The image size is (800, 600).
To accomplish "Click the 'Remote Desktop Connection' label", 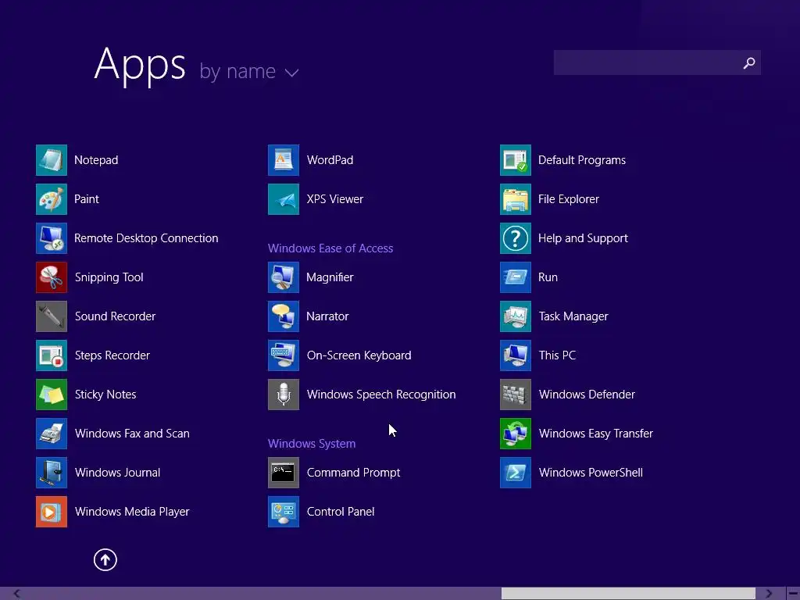I will (x=146, y=238).
